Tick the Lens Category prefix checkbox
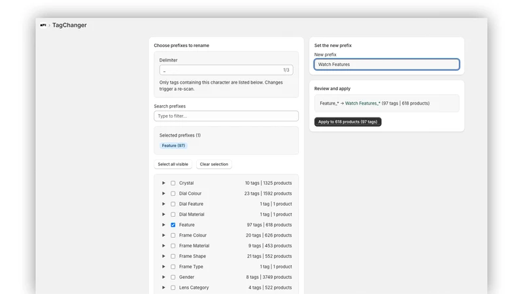Screen dimensions: 523x294 pos(173,287)
